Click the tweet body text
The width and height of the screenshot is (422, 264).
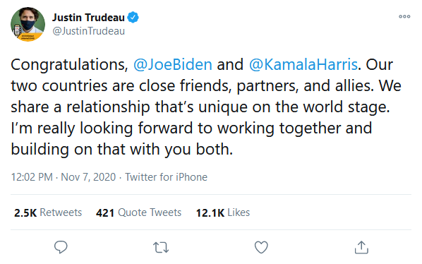coord(206,107)
